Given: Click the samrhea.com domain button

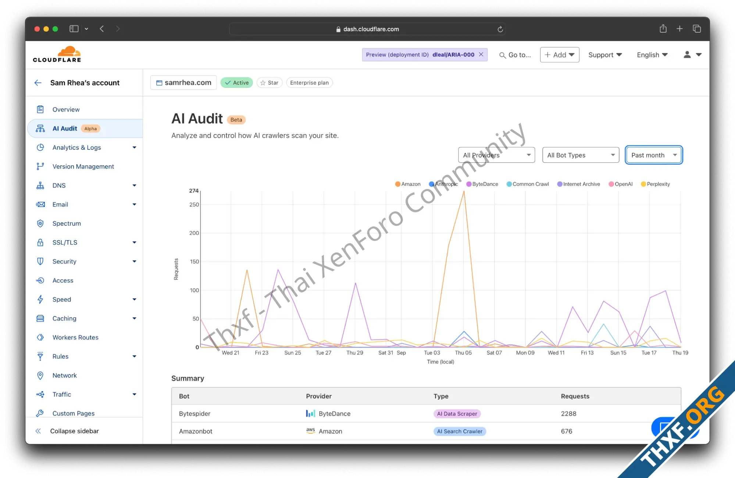Looking at the screenshot, I should coord(183,83).
